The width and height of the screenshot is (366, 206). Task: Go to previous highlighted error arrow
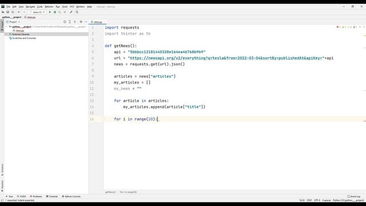point(360,27)
